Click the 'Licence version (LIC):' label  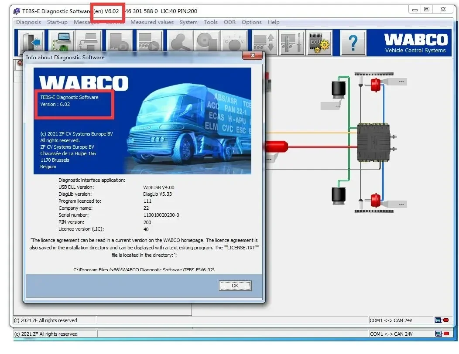(81, 229)
